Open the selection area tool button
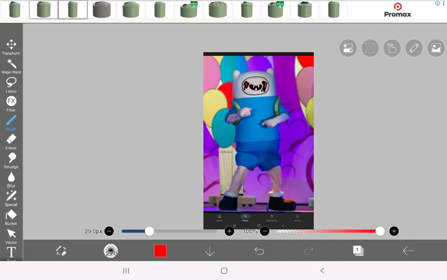 pyautogui.click(x=370, y=48)
